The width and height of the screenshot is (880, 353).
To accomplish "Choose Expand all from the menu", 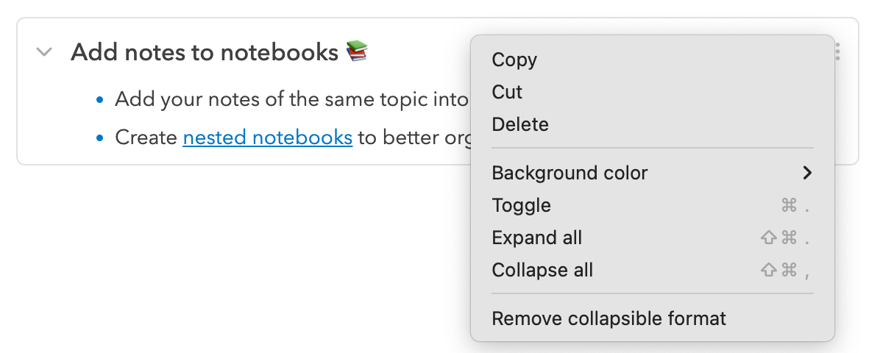I will coord(536,238).
